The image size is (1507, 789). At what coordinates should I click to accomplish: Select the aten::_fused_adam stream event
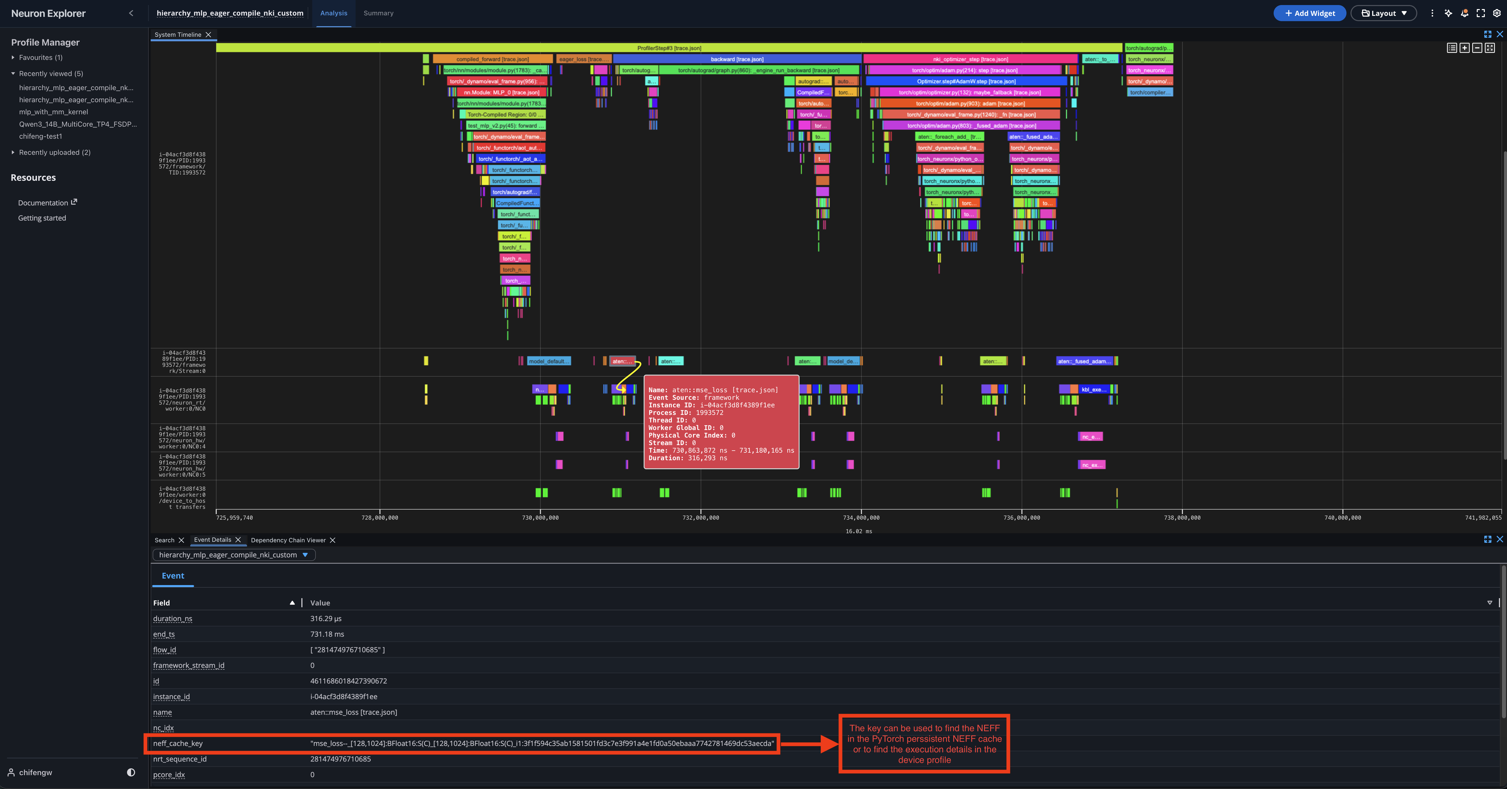1085,361
